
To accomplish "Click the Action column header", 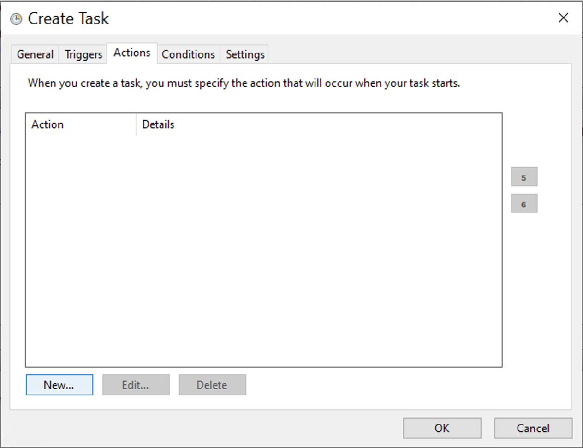I will pyautogui.click(x=48, y=124).
